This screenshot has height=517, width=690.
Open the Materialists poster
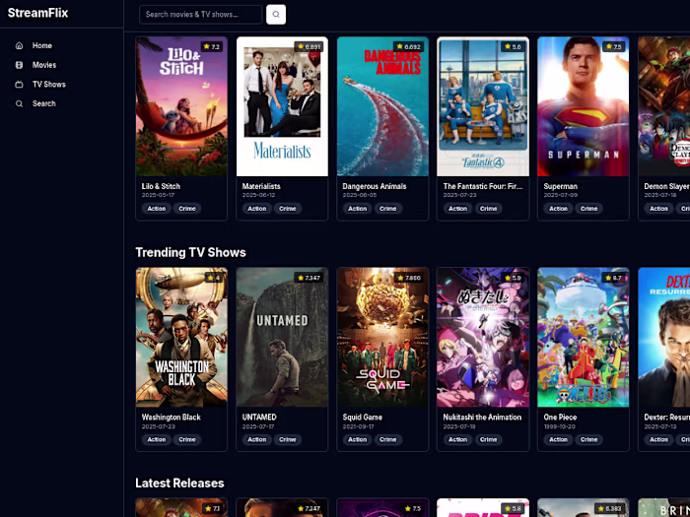[282, 106]
